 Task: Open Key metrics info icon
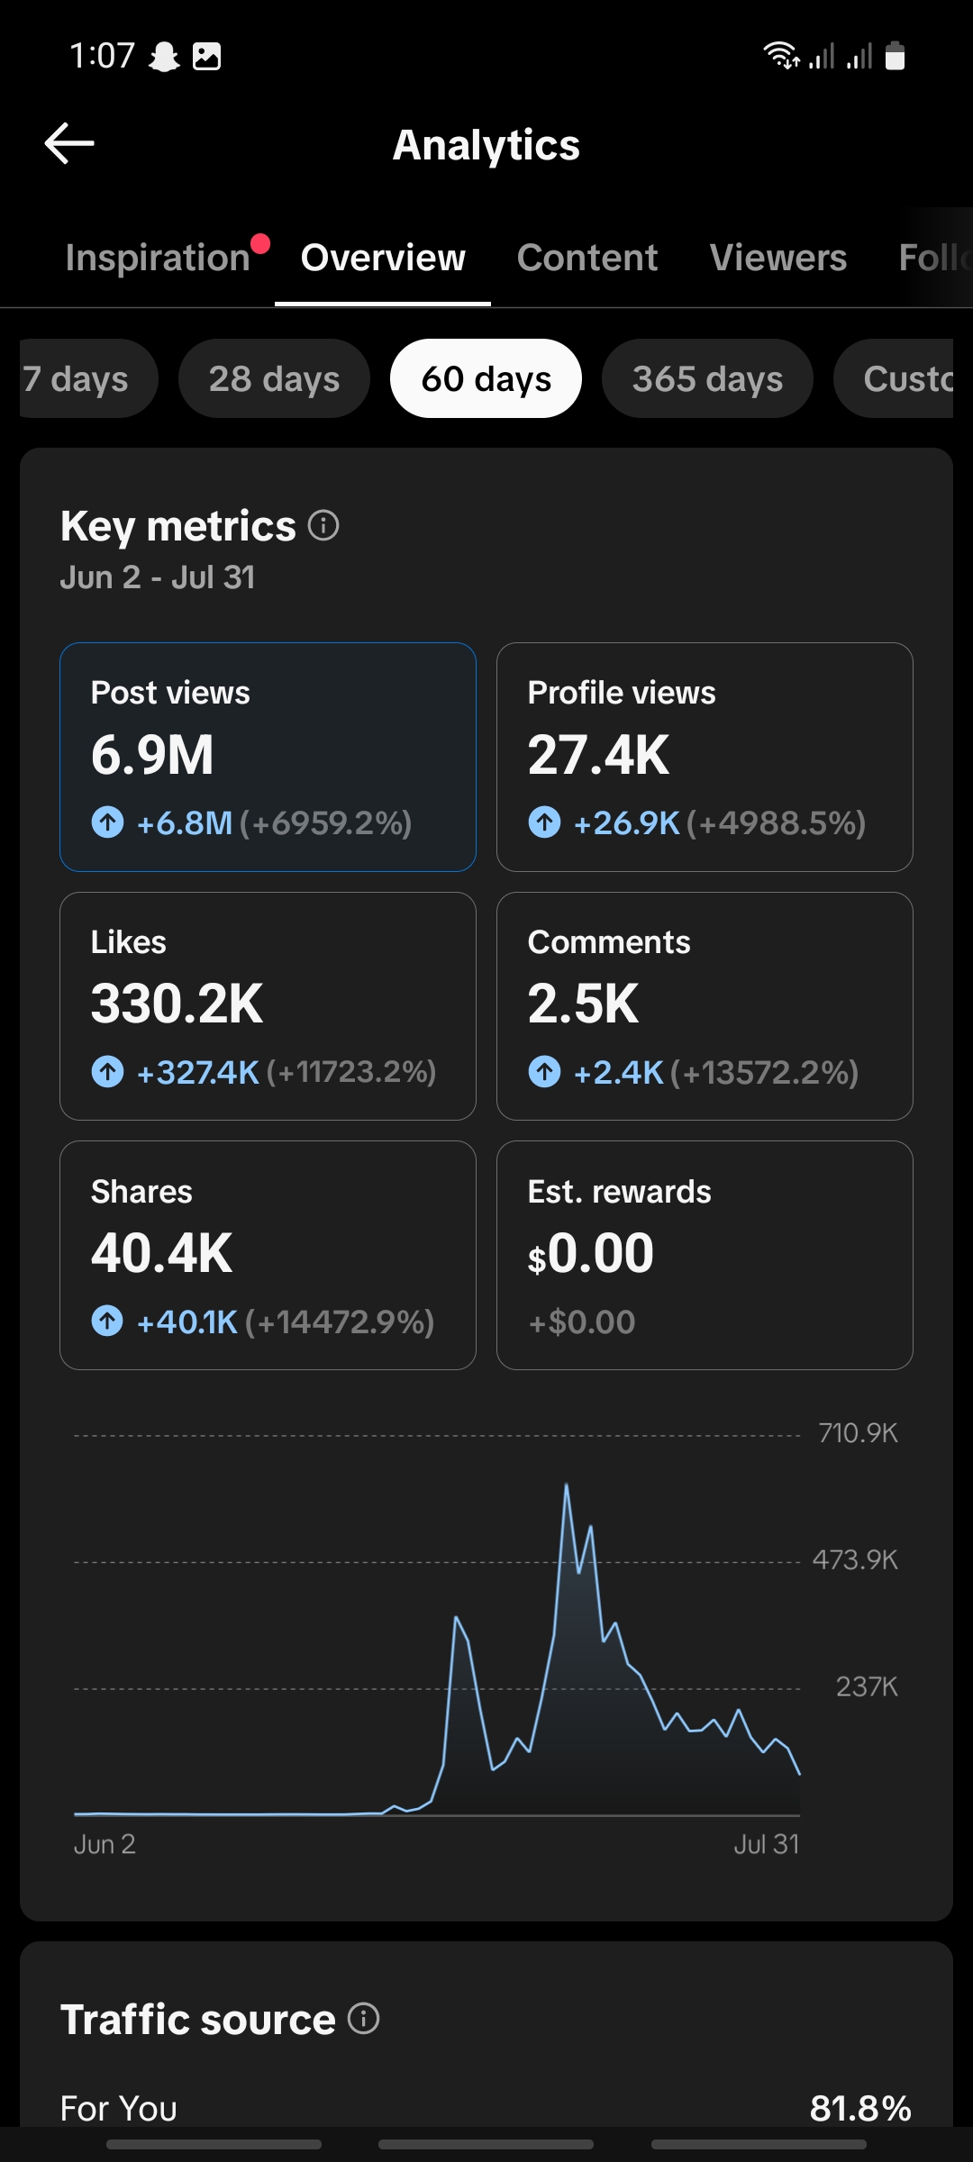pos(323,525)
